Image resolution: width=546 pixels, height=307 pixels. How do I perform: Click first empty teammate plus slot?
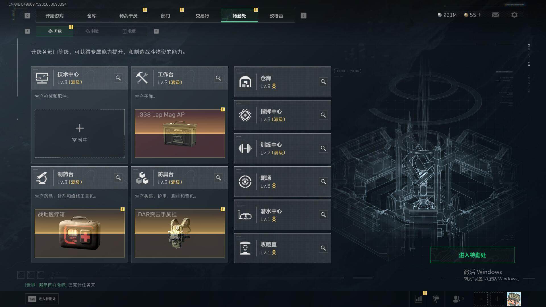(481, 299)
